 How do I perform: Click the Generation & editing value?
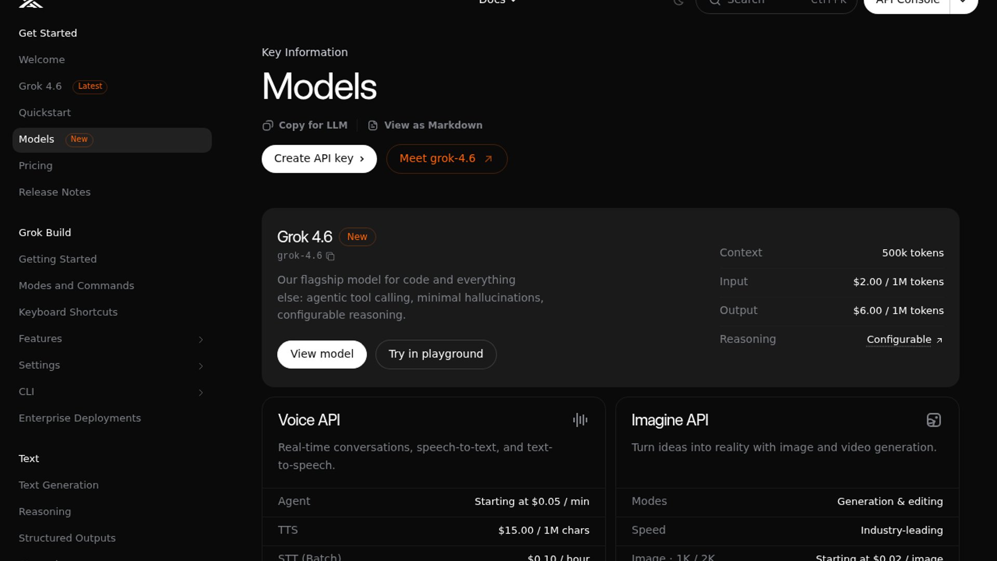coord(890,502)
